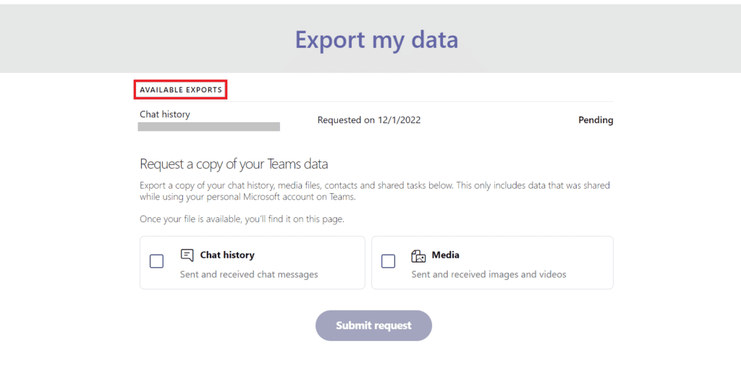741x377 pixels.
Task: Click the Pending status of the export
Action: (595, 120)
